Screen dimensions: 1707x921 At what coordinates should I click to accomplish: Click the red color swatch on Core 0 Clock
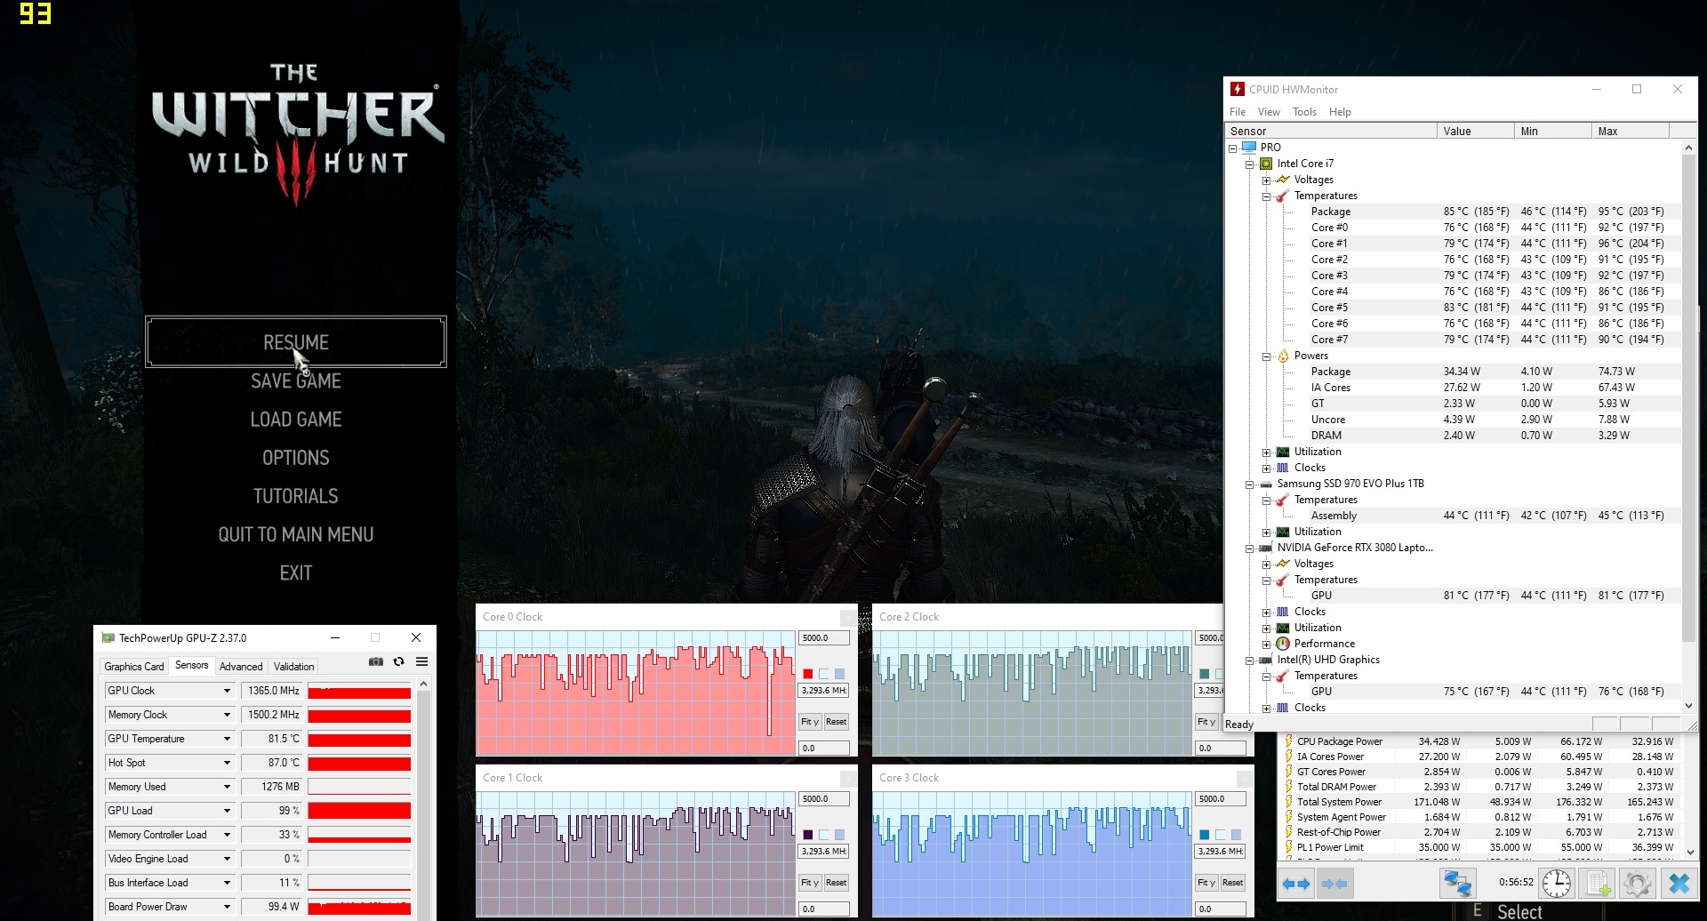point(807,674)
